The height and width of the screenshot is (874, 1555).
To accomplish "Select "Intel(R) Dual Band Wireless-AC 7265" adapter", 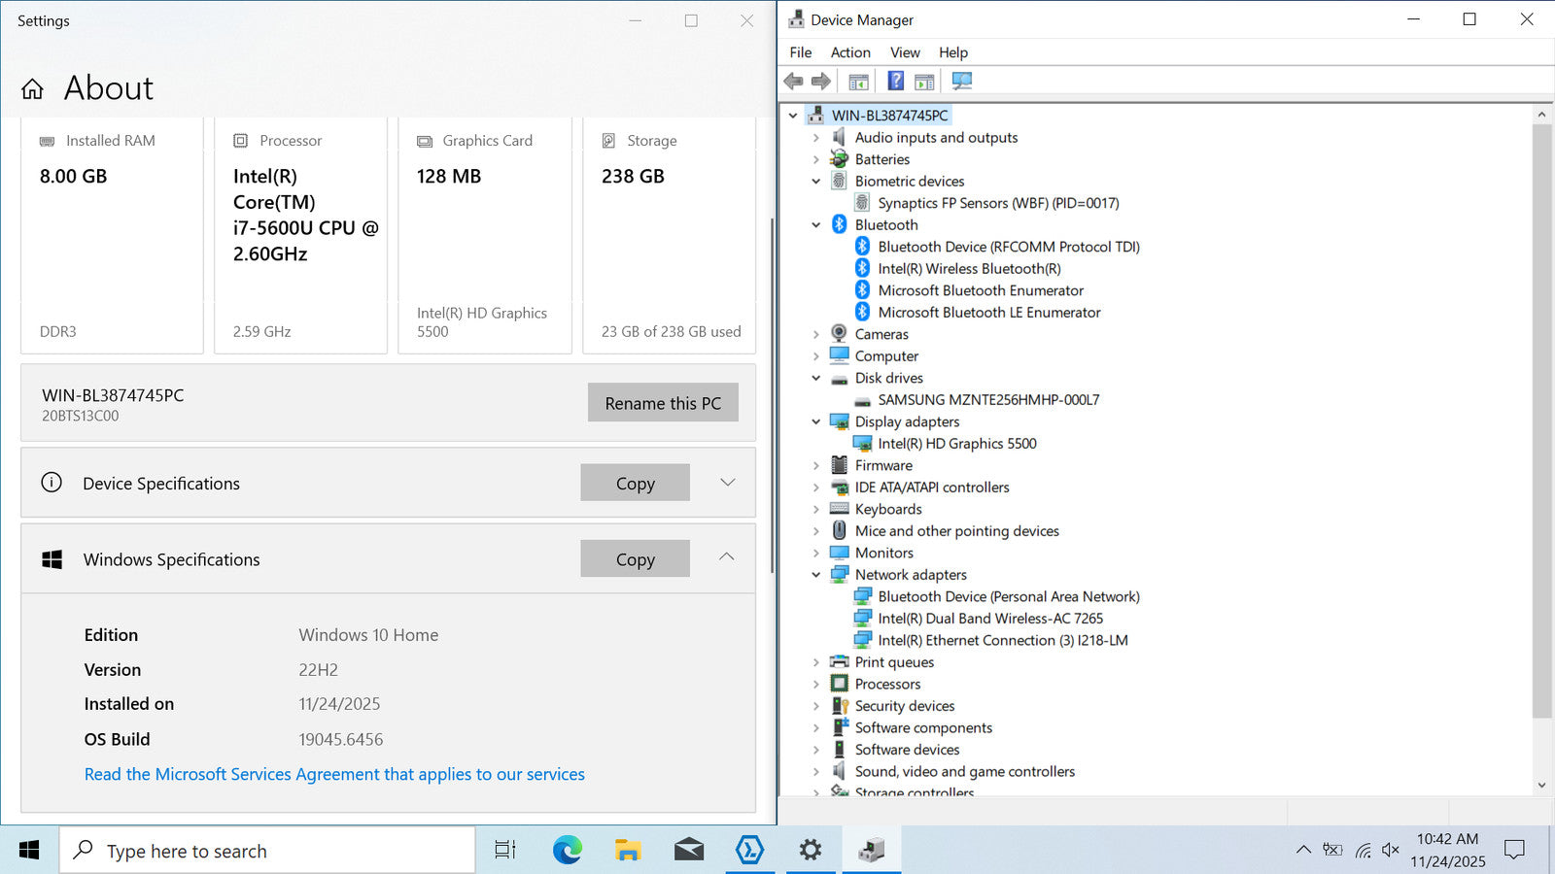I will (990, 619).
